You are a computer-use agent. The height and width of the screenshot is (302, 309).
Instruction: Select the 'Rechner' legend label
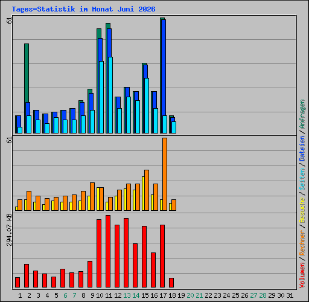point(302,243)
